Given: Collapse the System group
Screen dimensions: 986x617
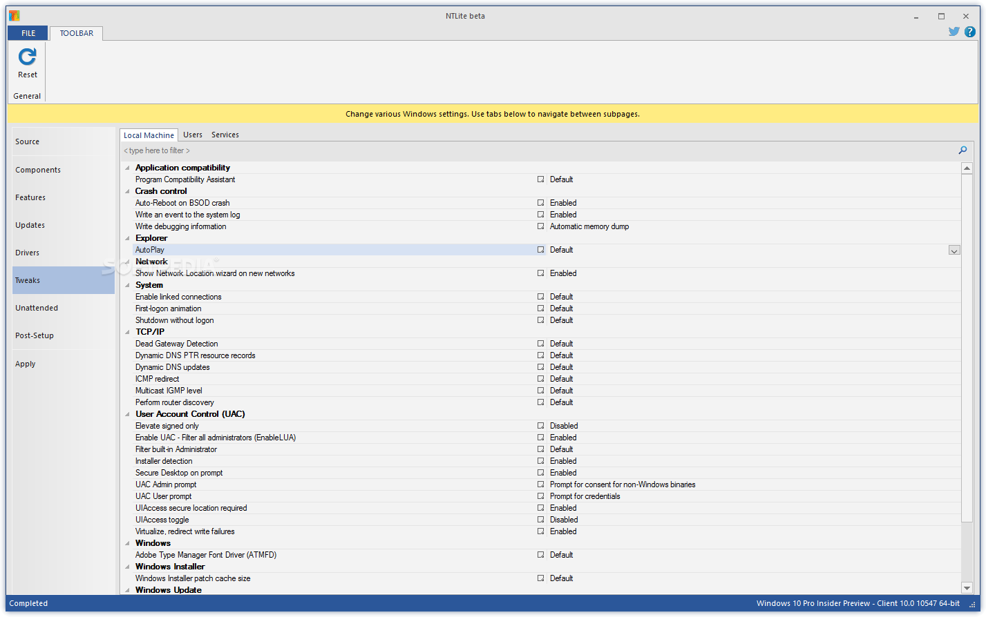Looking at the screenshot, I should click(127, 285).
